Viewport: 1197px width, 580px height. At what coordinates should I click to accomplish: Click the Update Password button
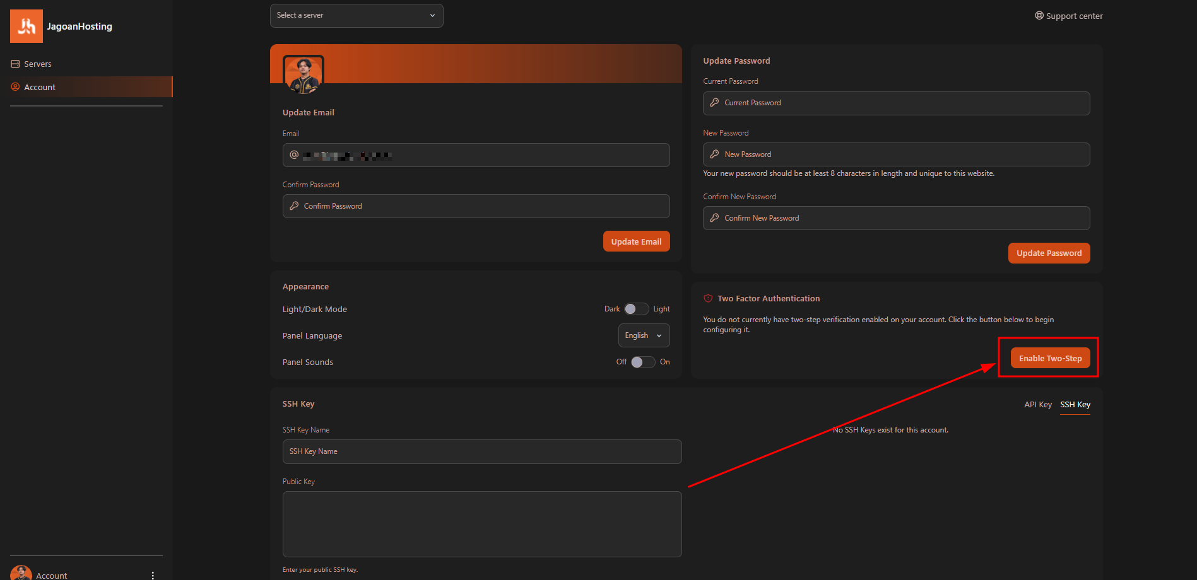1049,253
